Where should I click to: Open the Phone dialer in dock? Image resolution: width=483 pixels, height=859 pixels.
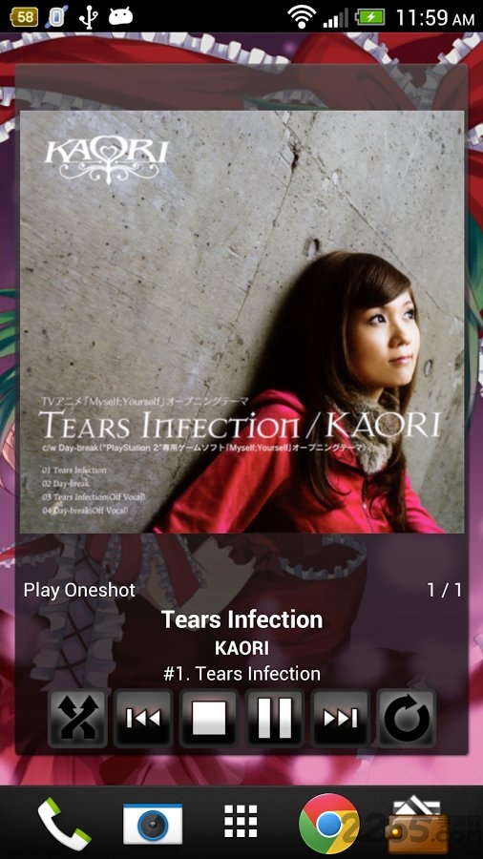64,824
